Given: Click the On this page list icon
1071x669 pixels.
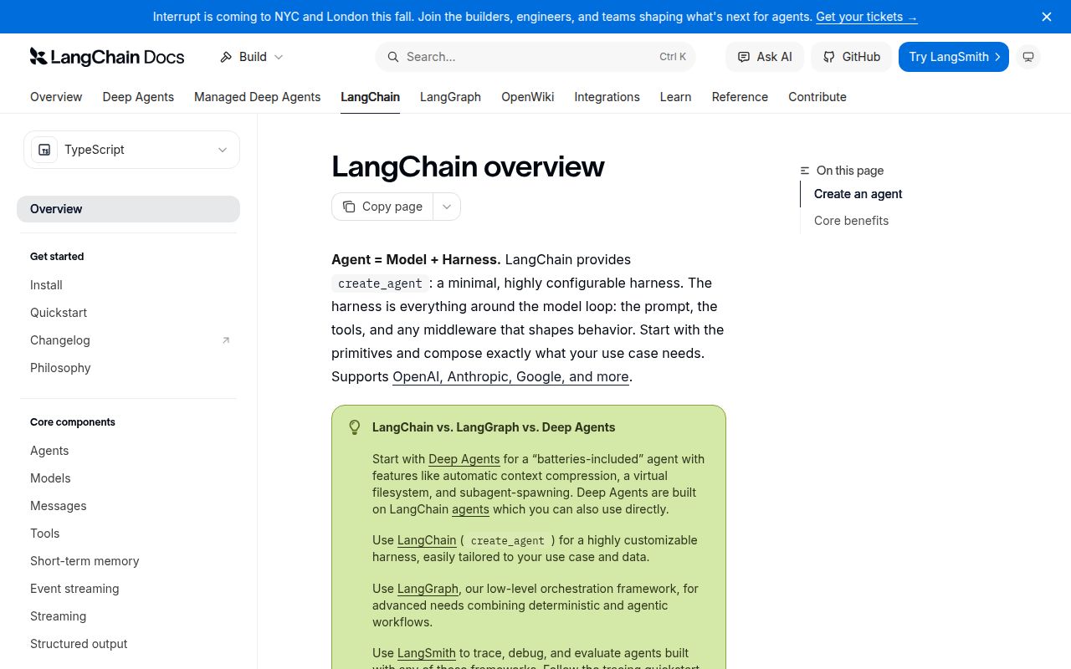Looking at the screenshot, I should 805,171.
